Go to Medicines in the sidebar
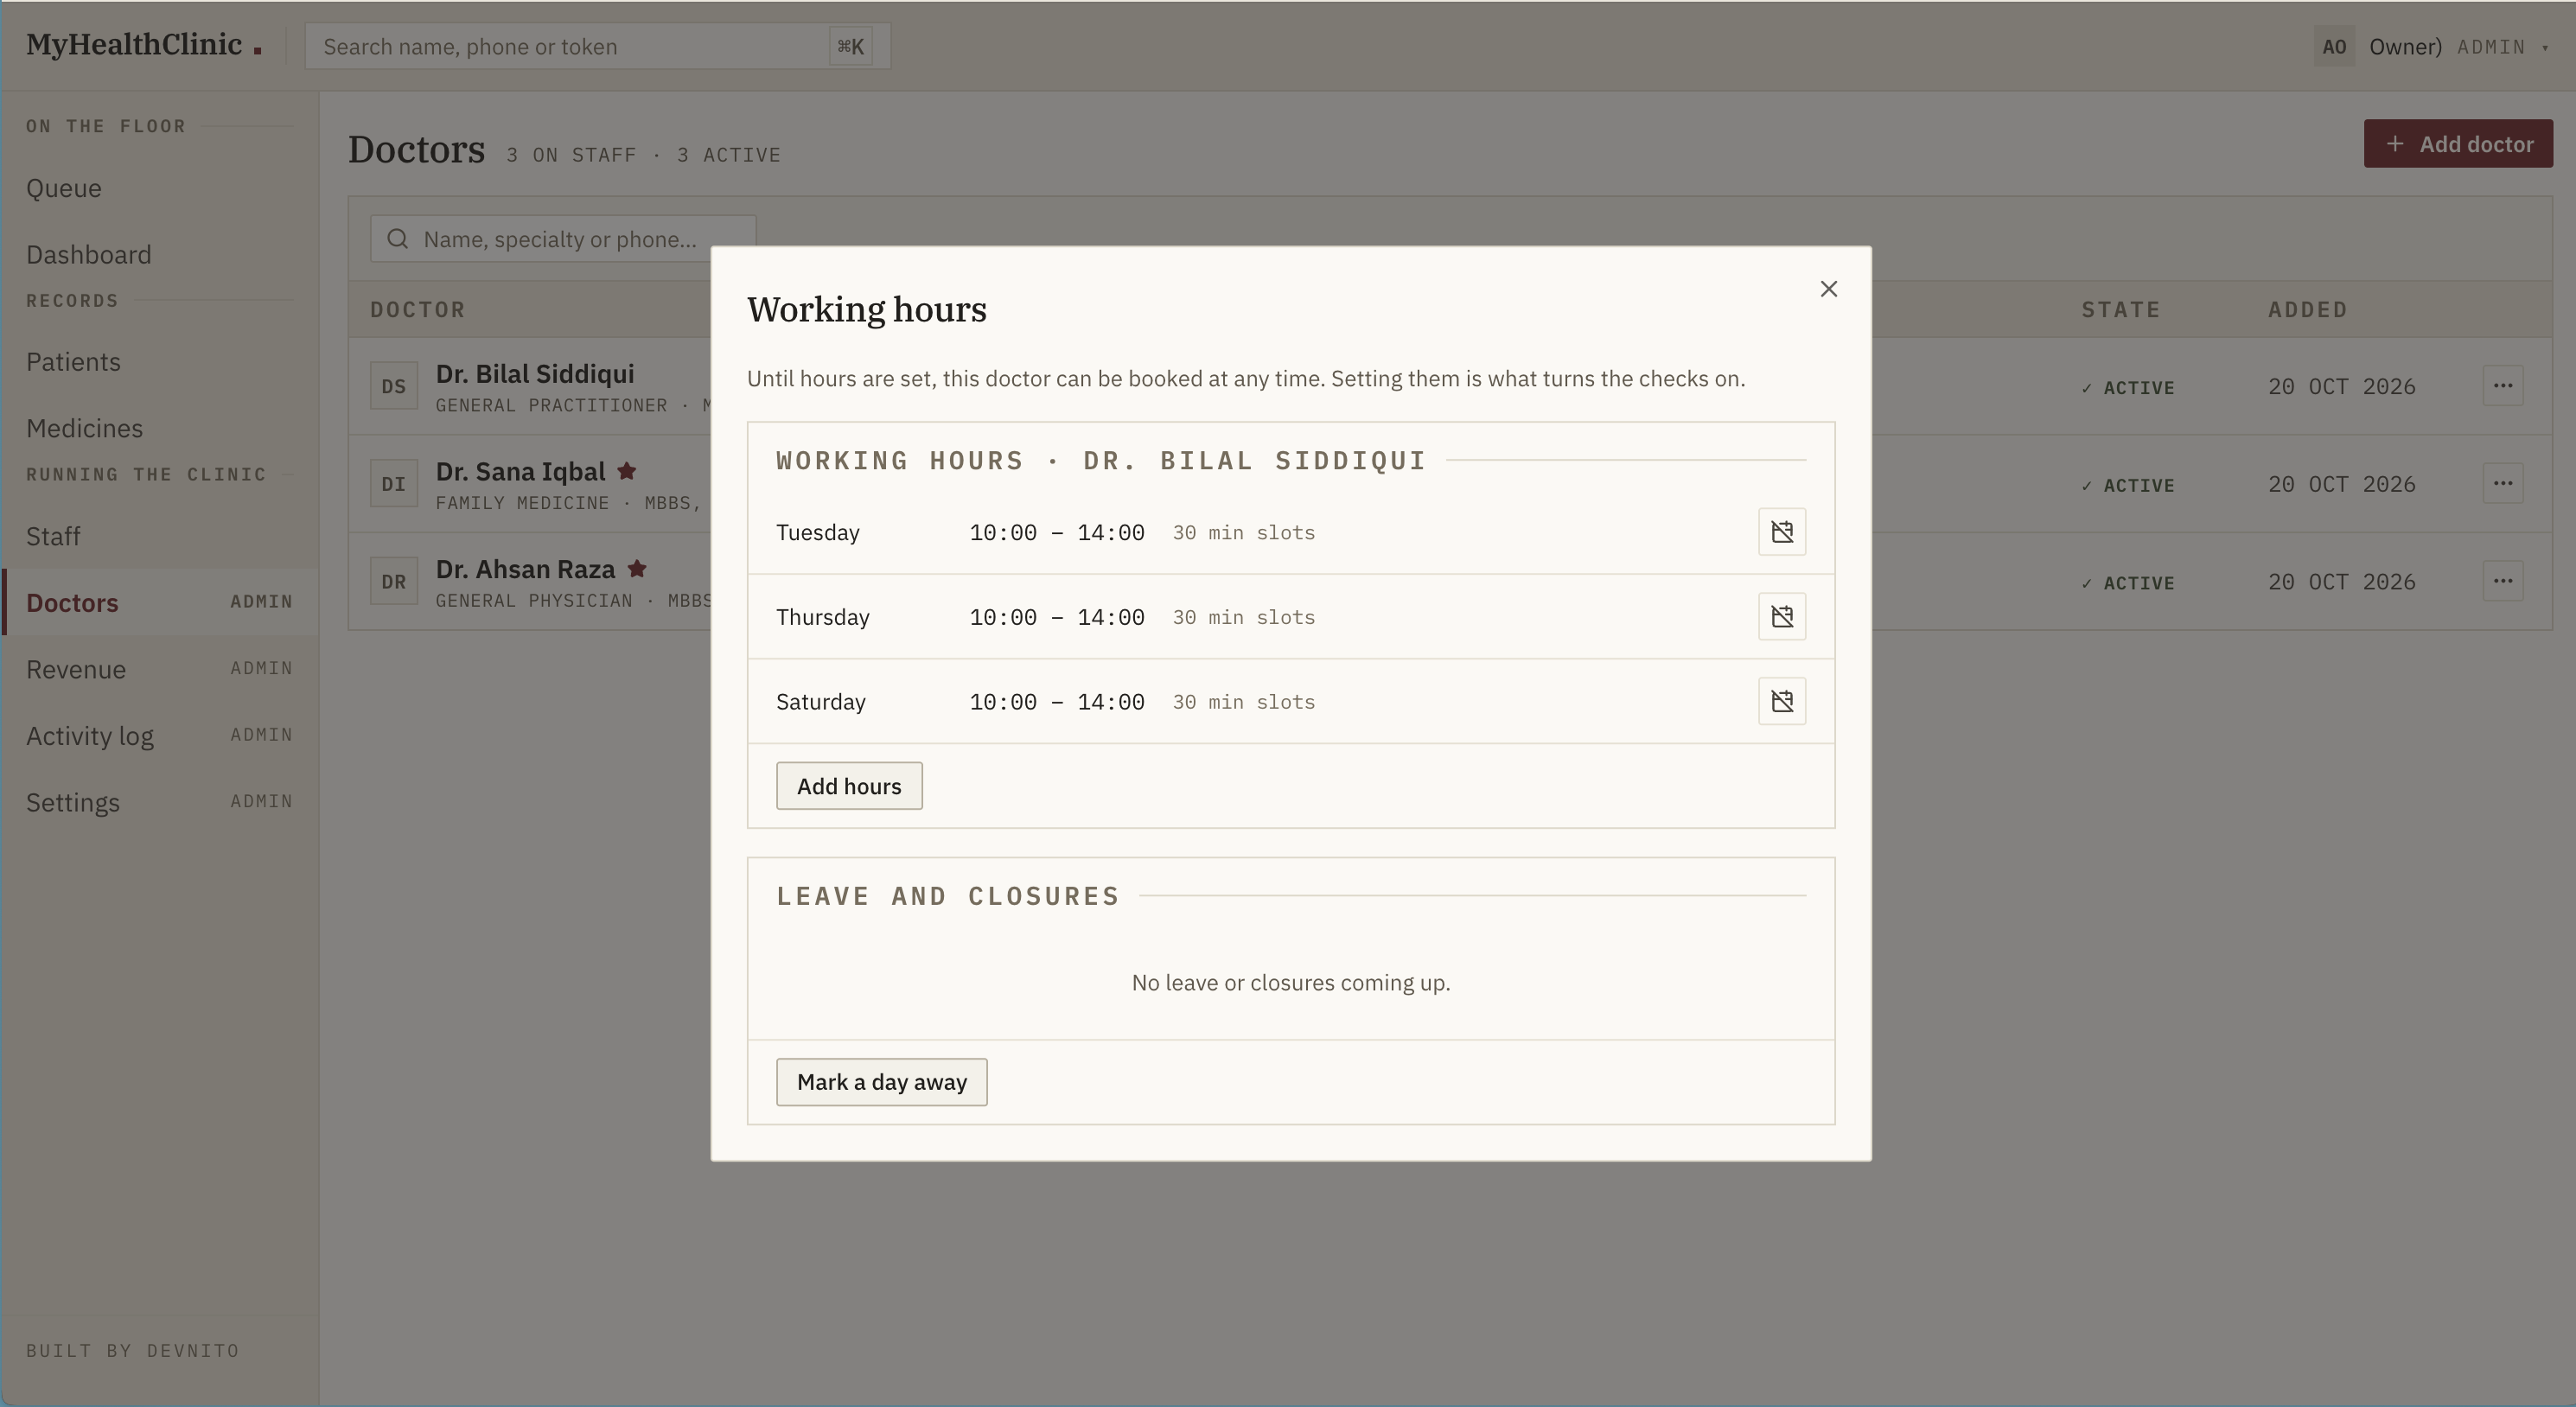This screenshot has width=2576, height=1407. 160,428
